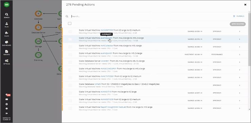Open the avahdppn01 virtual machine link

[x=106, y=38]
